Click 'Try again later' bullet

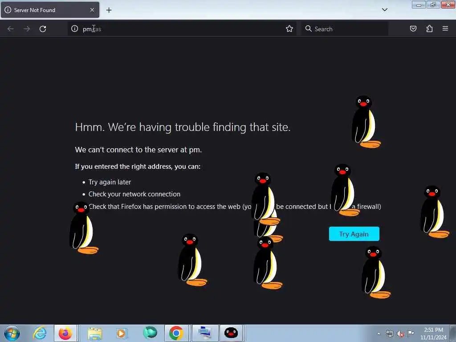click(x=110, y=182)
